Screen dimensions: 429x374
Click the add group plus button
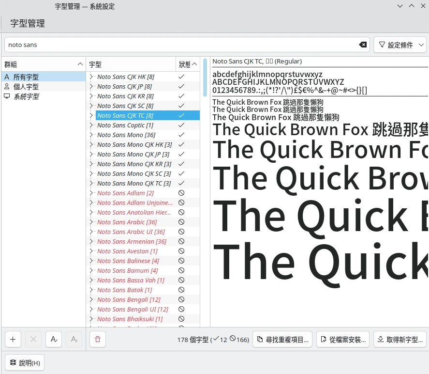(13, 340)
